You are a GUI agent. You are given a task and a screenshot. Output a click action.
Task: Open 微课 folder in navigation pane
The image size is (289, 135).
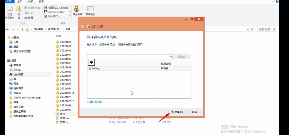point(14,102)
